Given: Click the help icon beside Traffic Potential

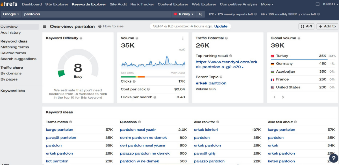Looking at the screenshot, I should pyautogui.click(x=226, y=38).
